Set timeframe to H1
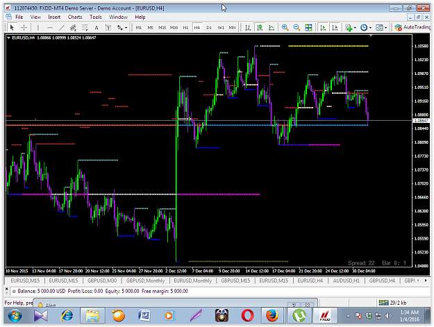Image resolution: width=434 pixels, height=327 pixels. (185, 27)
